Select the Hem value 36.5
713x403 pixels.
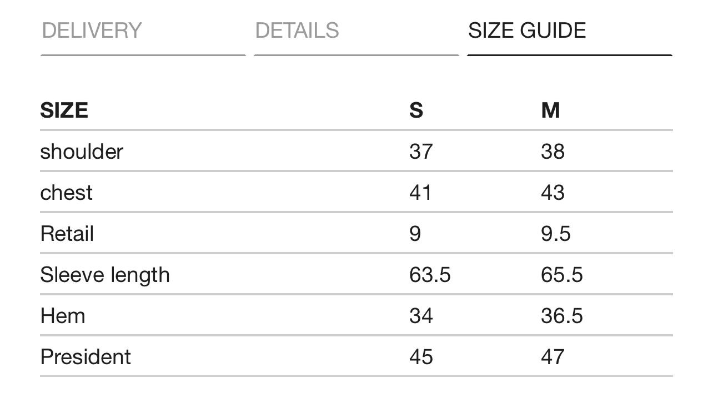pyautogui.click(x=561, y=316)
